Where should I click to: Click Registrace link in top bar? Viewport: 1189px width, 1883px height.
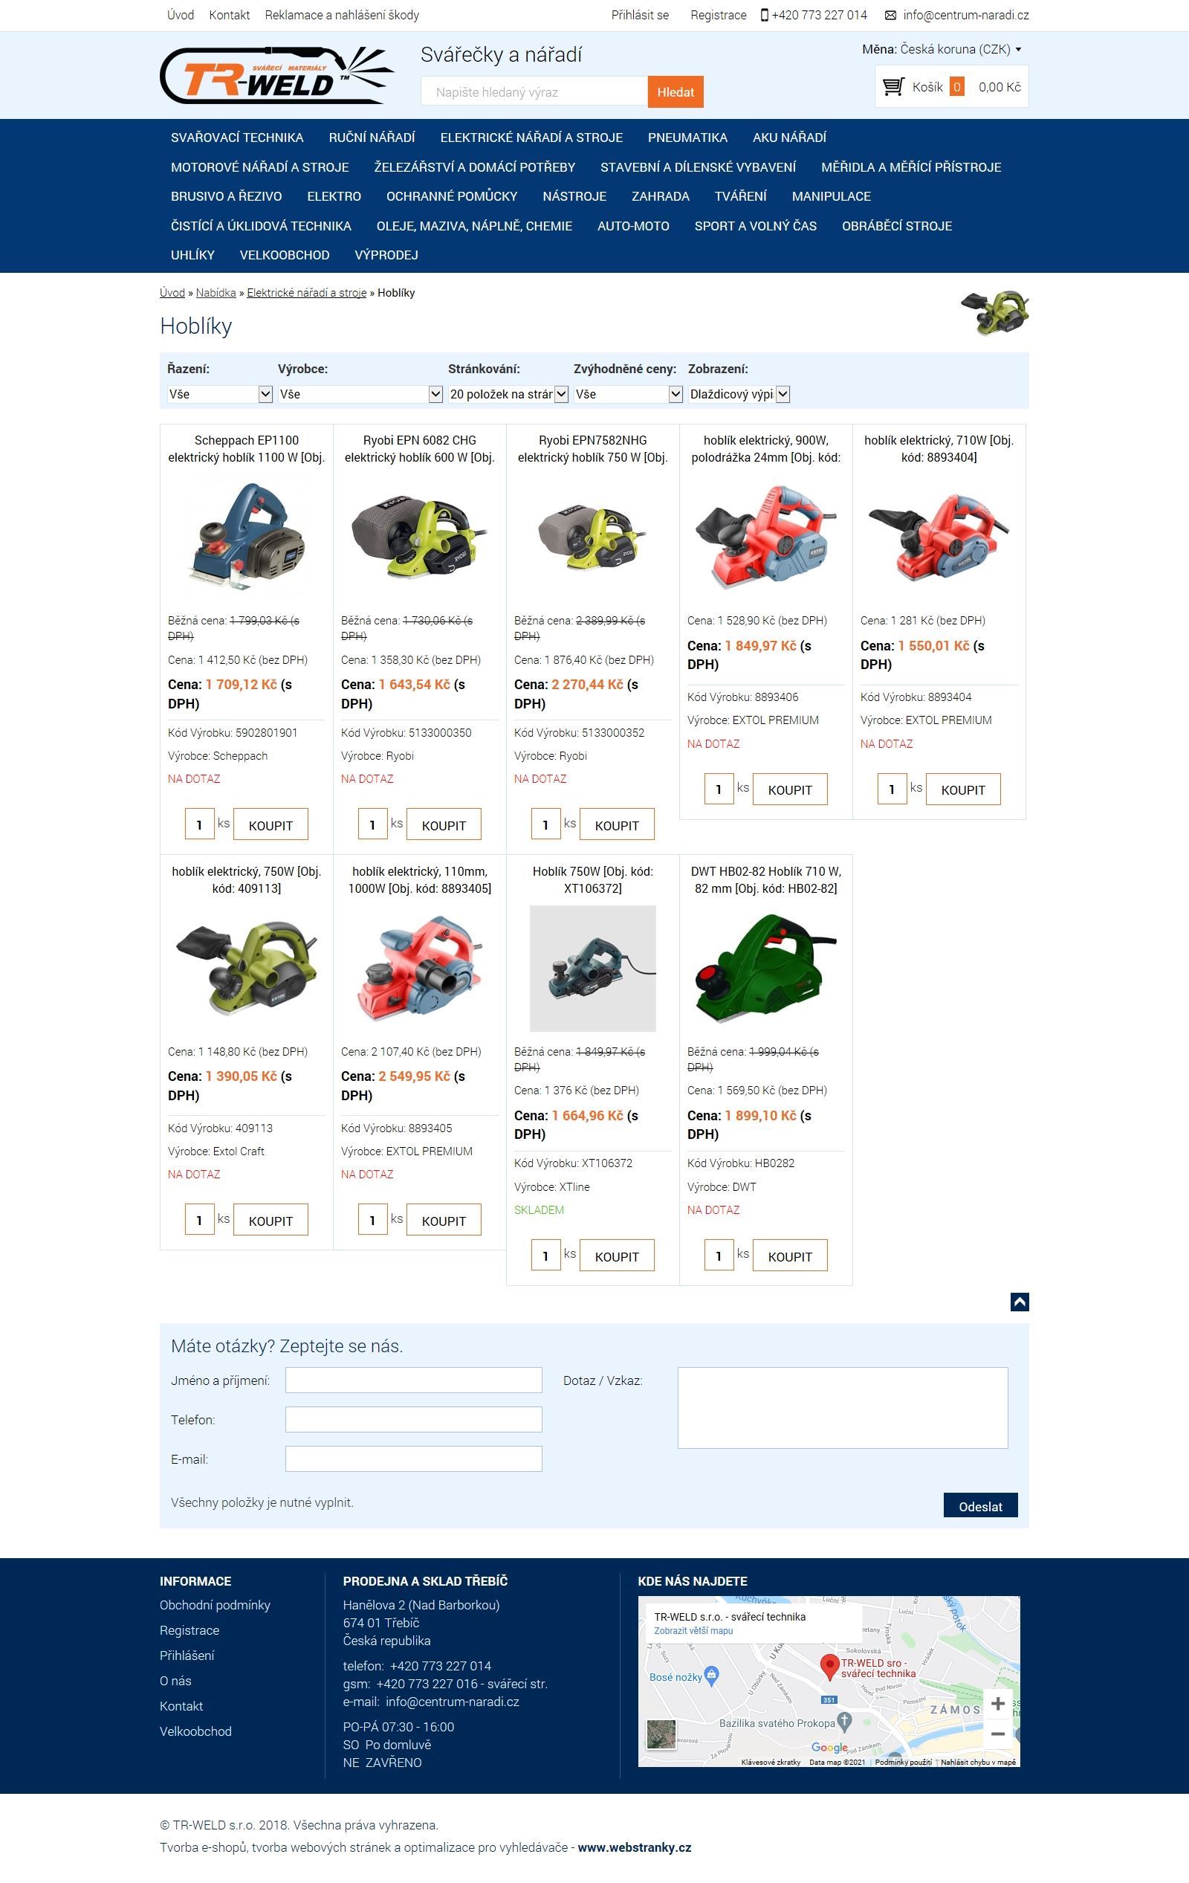[x=719, y=15]
